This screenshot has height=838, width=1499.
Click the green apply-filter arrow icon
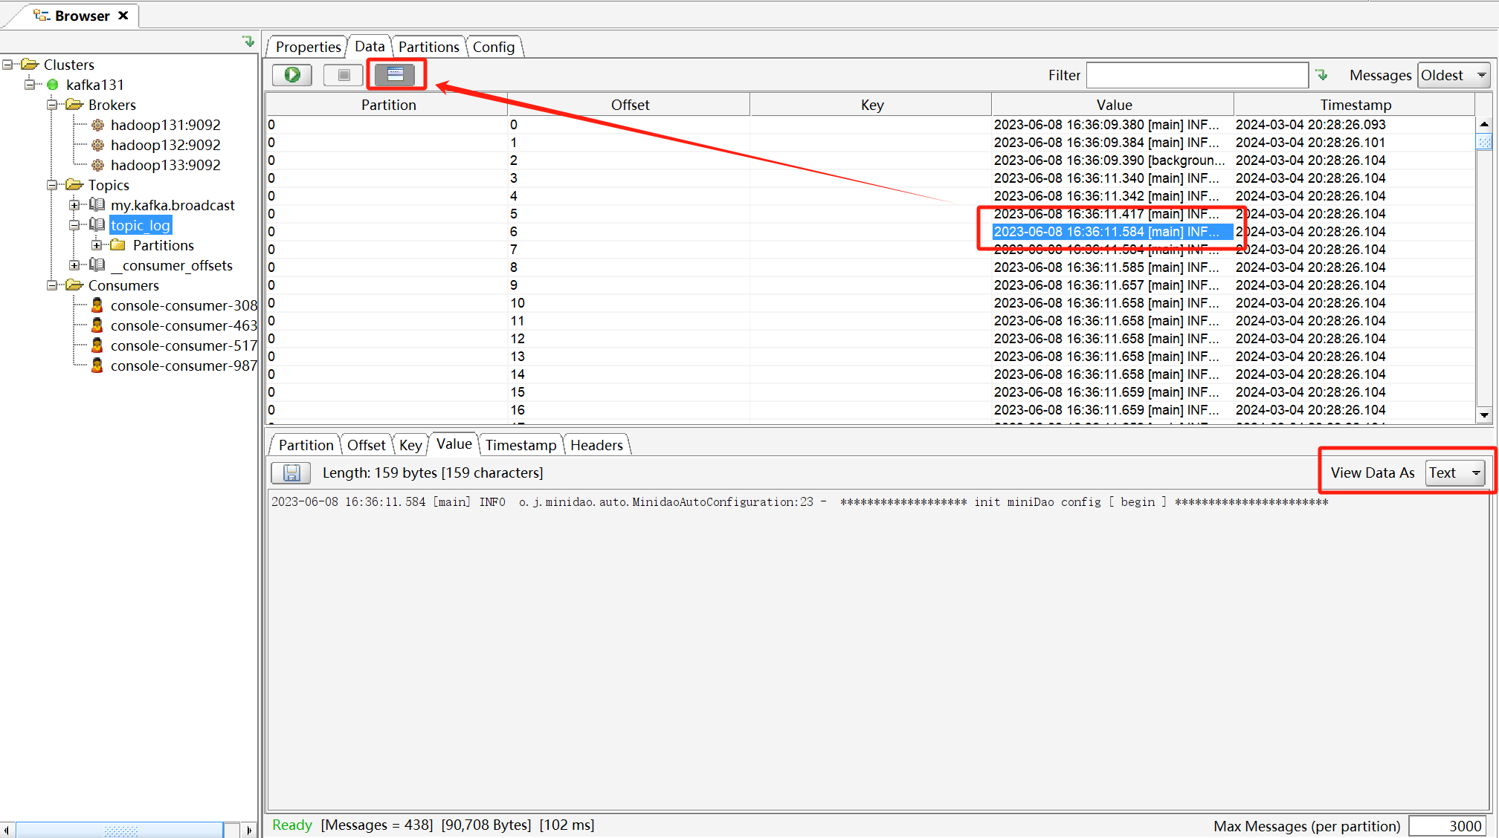pos(1321,74)
